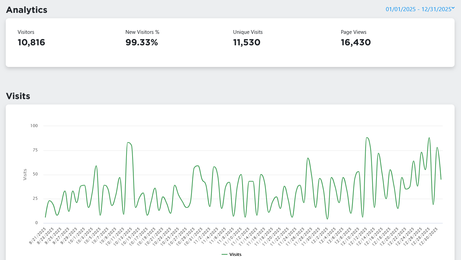Click the 75 y-axis tick label
This screenshot has height=260, width=461.
(35, 150)
